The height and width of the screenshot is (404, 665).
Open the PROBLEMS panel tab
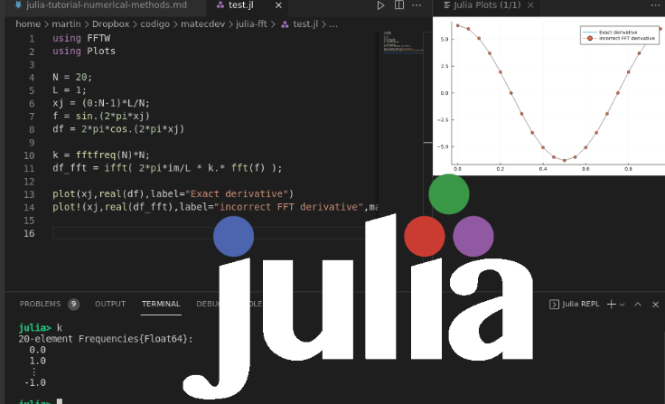tap(41, 304)
